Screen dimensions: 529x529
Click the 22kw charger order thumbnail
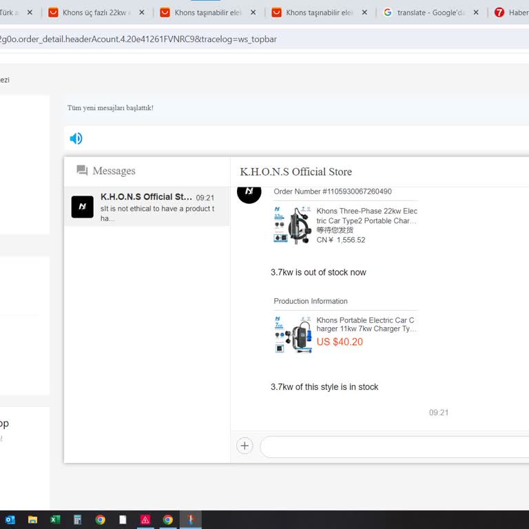click(292, 225)
